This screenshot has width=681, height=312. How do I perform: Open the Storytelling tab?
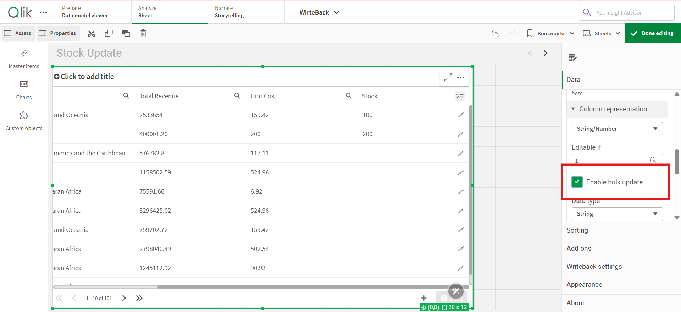[x=229, y=12]
